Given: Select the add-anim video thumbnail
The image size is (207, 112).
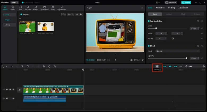Looking at the screenshot, I should (x=46, y=27).
